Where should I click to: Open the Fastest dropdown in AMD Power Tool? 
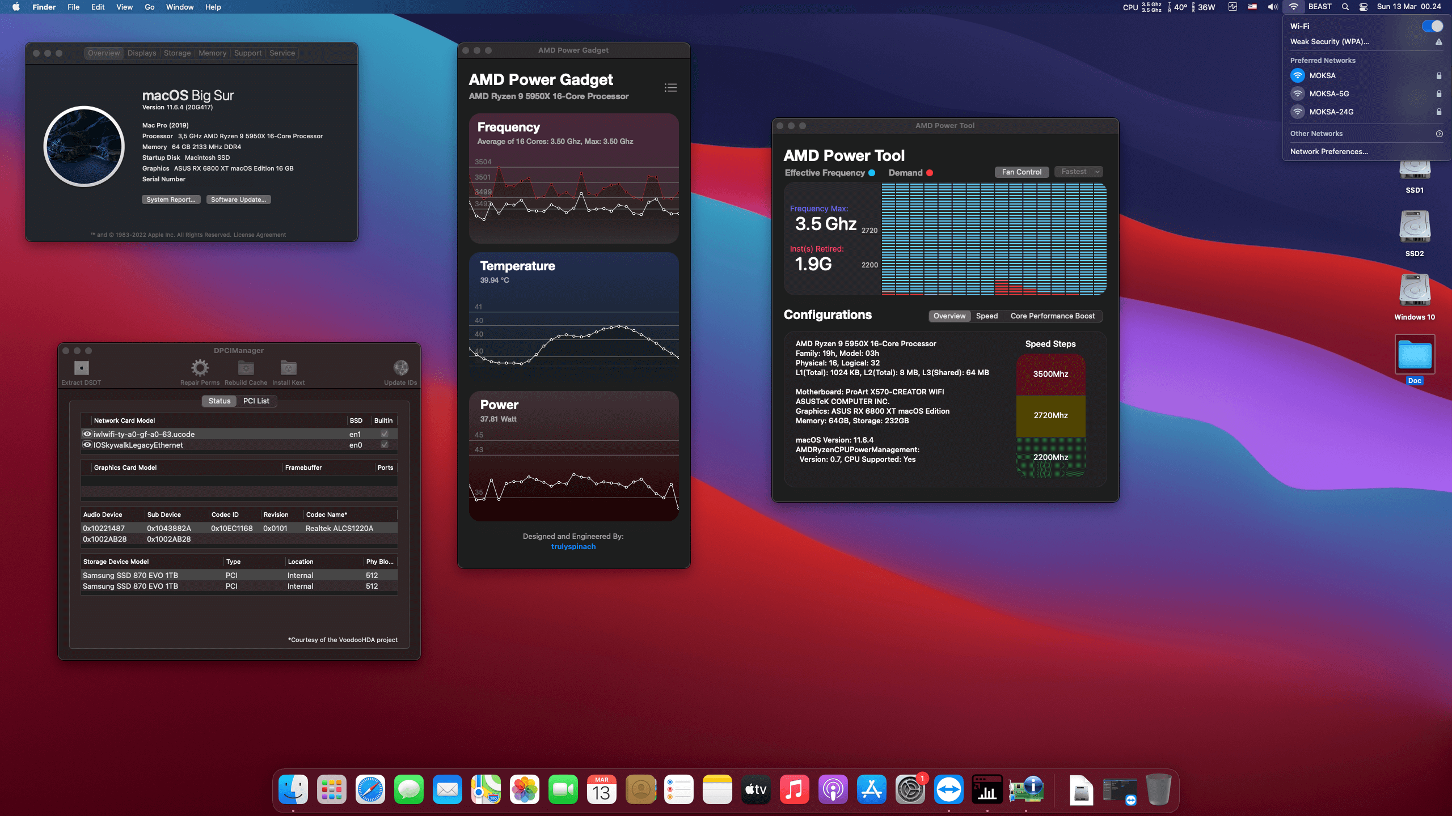tap(1077, 172)
